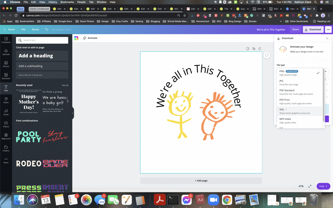Image resolution: width=333 pixels, height=208 pixels.
Task: Click the design title We're all in This Together
Action: tap(271, 29)
